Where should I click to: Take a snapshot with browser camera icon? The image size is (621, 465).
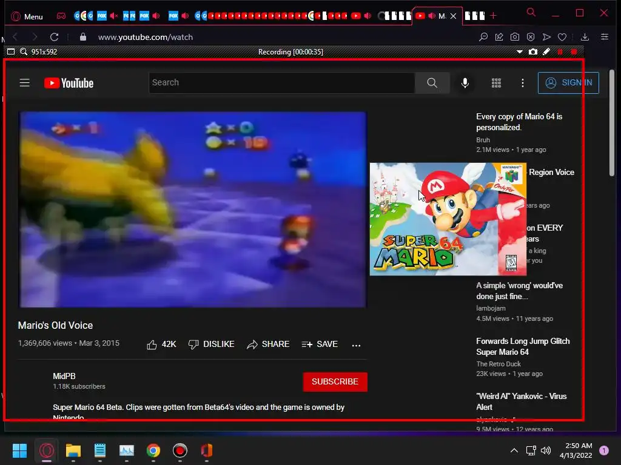(x=515, y=37)
